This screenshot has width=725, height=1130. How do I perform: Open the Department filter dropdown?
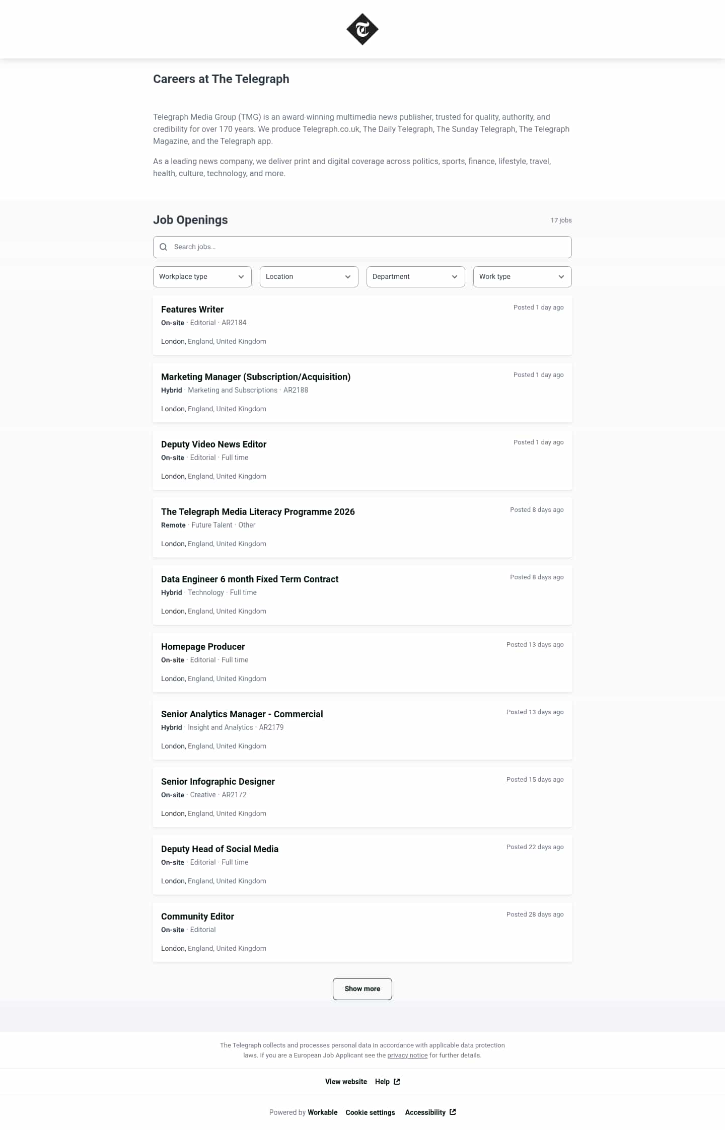pyautogui.click(x=415, y=277)
